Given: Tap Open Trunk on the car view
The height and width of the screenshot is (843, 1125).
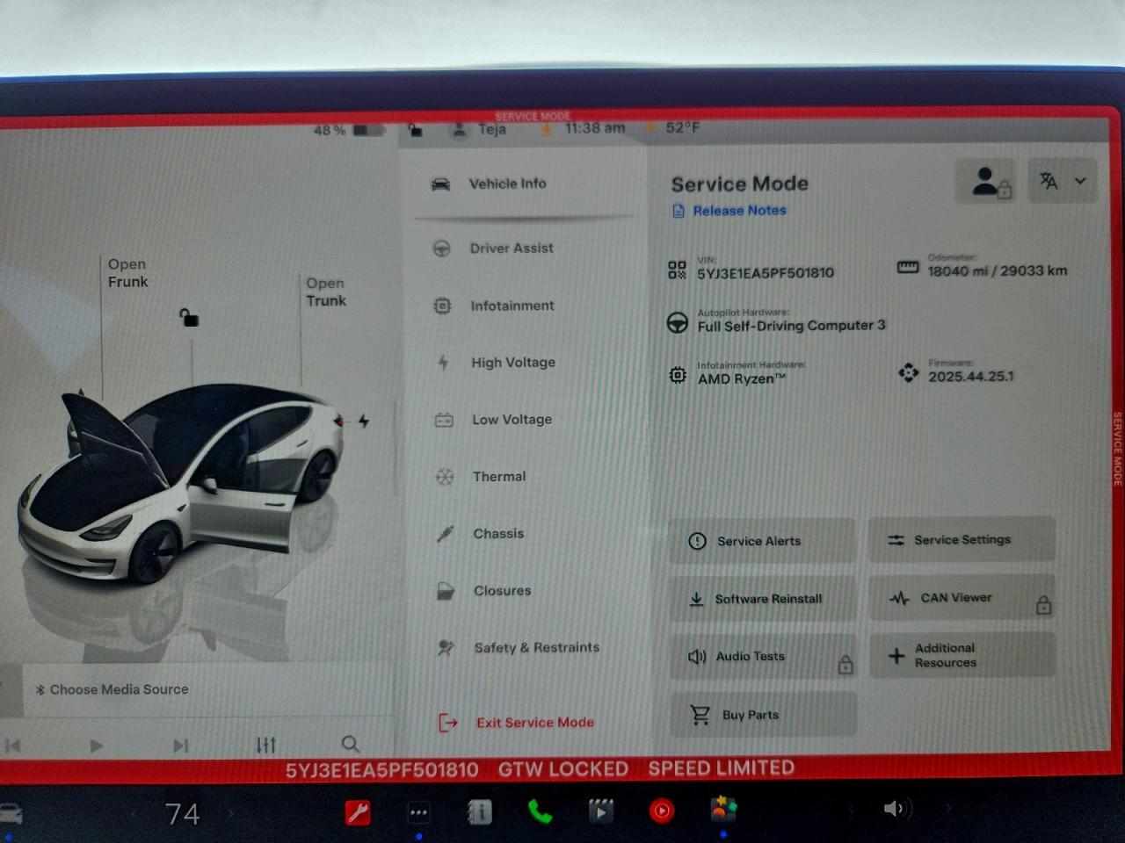Looking at the screenshot, I should coord(326,292).
